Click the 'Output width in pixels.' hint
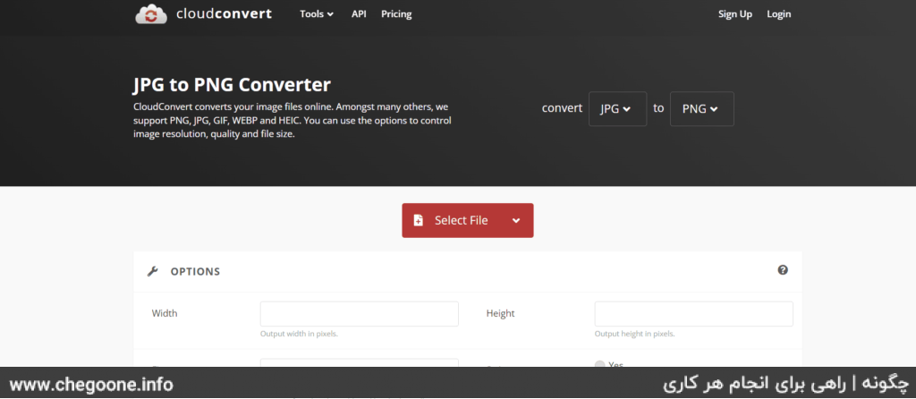916x399 pixels. [299, 335]
